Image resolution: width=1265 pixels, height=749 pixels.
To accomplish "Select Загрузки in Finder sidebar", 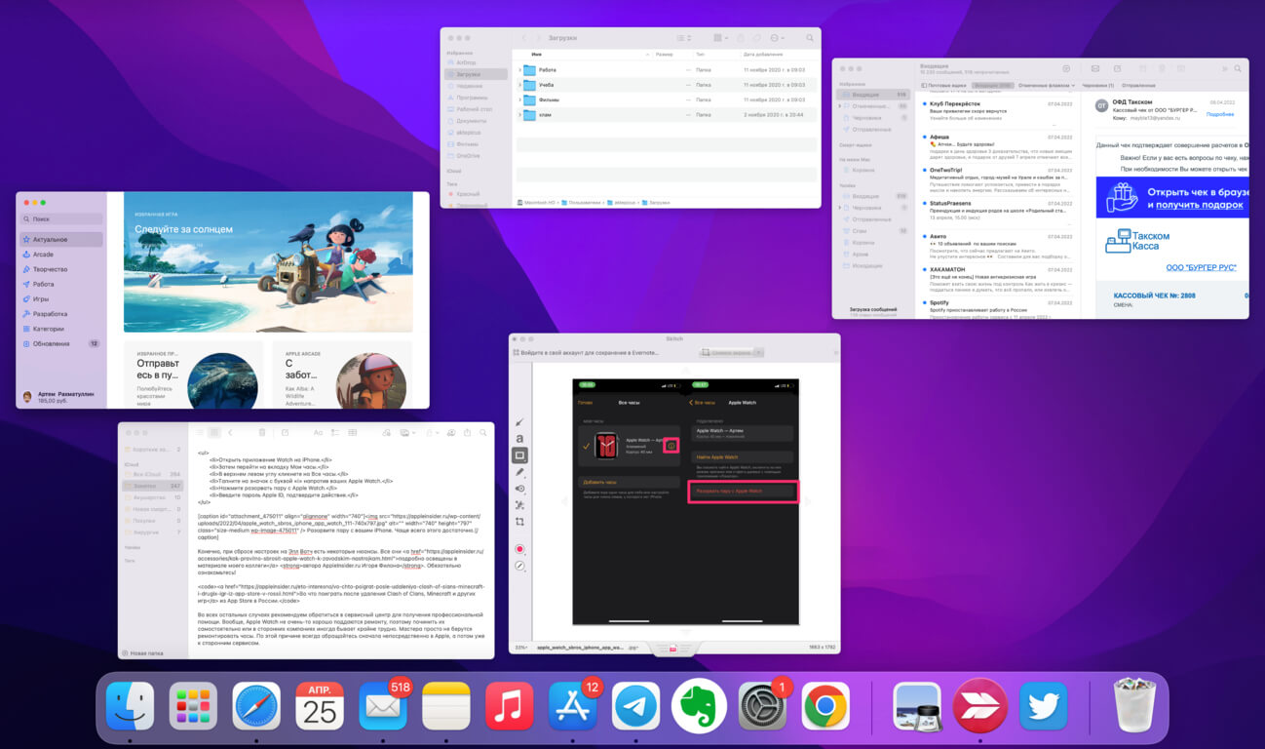I will click(476, 73).
